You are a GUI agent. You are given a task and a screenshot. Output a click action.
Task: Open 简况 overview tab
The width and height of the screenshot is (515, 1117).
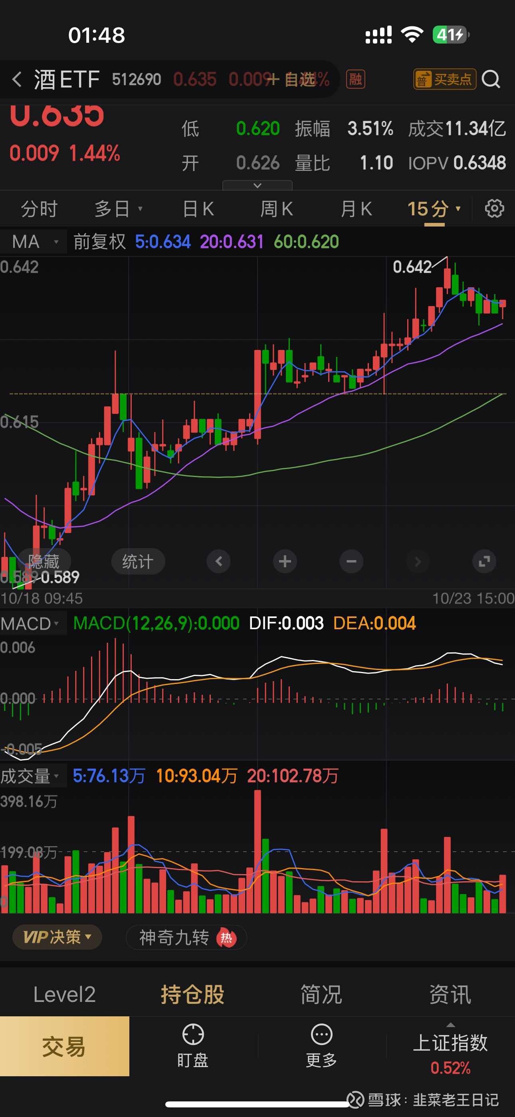click(x=321, y=994)
